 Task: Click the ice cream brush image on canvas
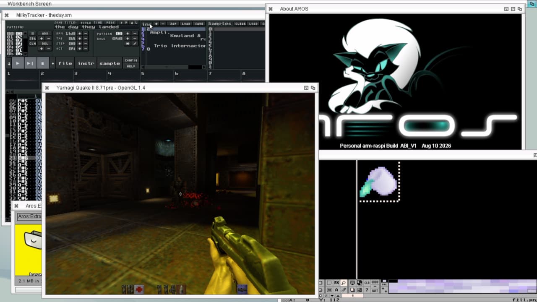(x=378, y=181)
